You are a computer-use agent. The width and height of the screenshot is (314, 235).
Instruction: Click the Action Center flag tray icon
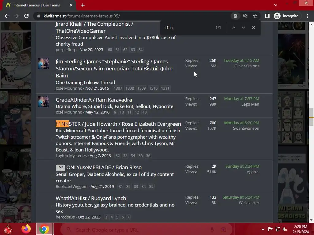pos(270,229)
